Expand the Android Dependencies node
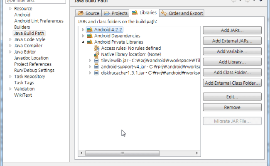The image size is (270, 166). [x=83, y=36]
